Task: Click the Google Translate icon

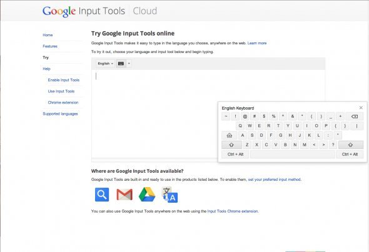Action: [169, 195]
